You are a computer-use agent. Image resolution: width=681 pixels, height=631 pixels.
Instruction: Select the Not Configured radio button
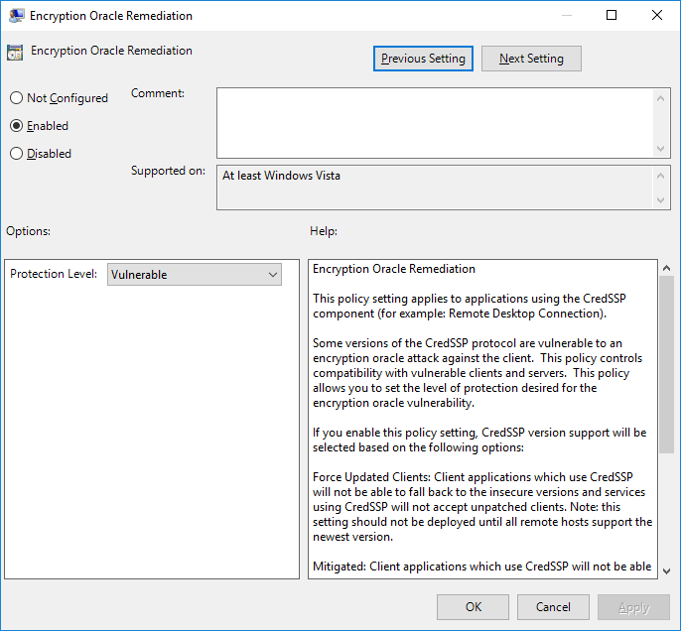point(16,98)
